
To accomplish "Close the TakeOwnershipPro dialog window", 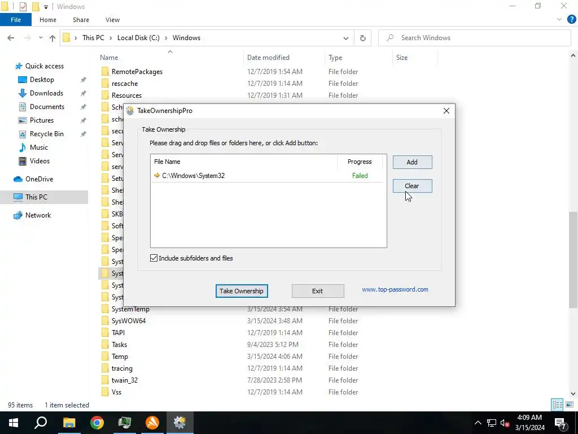I will [x=446, y=111].
